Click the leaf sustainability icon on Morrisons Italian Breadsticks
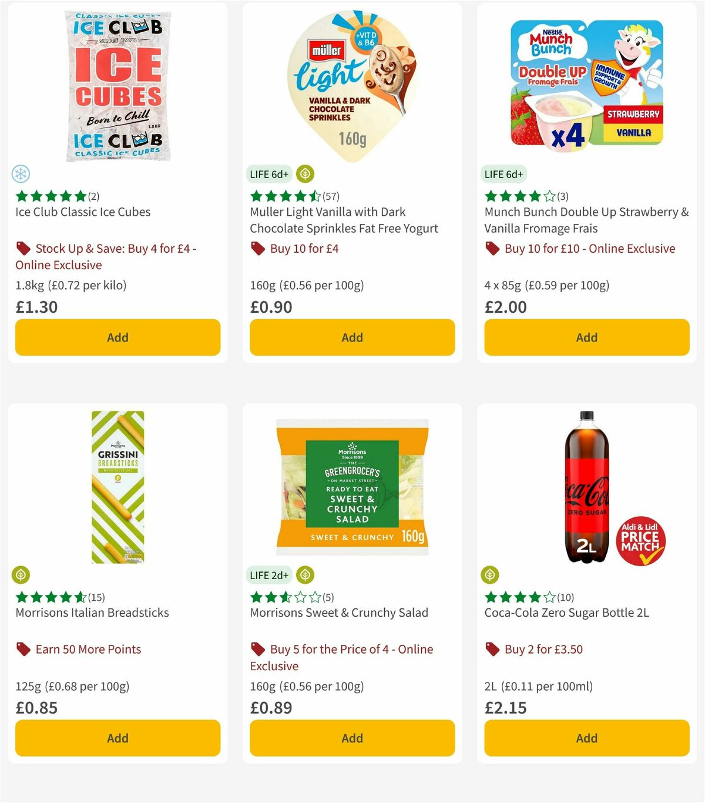This screenshot has width=705, height=803. click(21, 575)
